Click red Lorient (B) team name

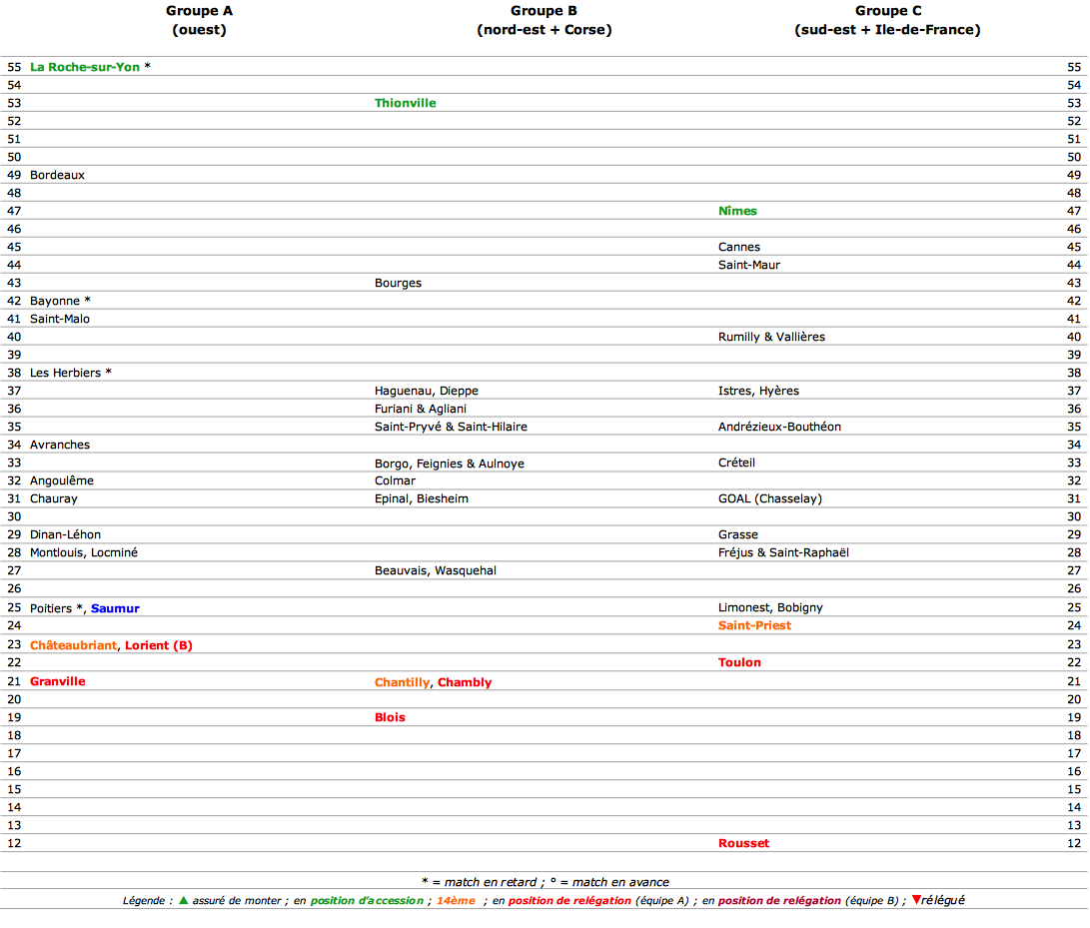pos(159,645)
